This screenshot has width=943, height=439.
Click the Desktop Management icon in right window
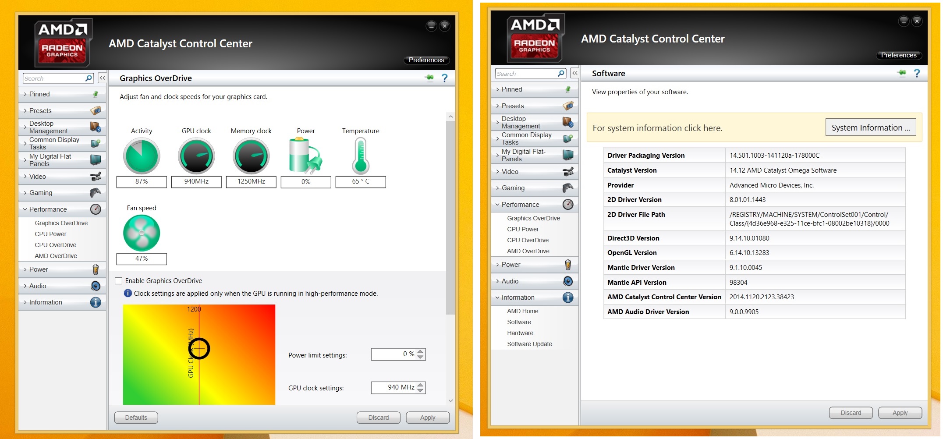568,122
